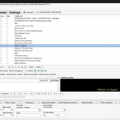Click 'Mark Overlapping' button
This screenshot has height=120, width=120.
pyautogui.click(x=16, y=71)
